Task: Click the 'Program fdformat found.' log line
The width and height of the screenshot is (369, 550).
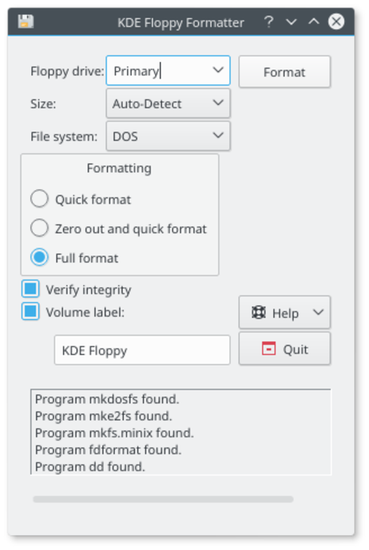Action: point(108,450)
